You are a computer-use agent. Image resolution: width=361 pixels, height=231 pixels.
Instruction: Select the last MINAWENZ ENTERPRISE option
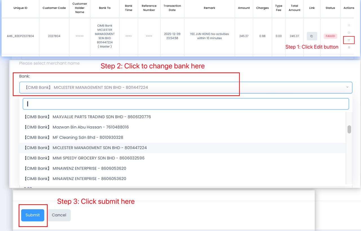click(x=75, y=179)
